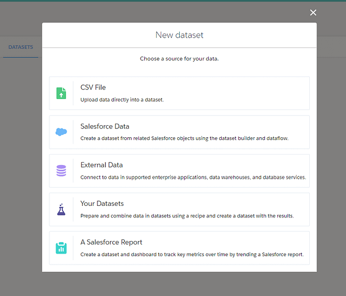Screen dimensions: 346x296
Task: Click the flask icon for Your Datasets
Action: [61, 210]
